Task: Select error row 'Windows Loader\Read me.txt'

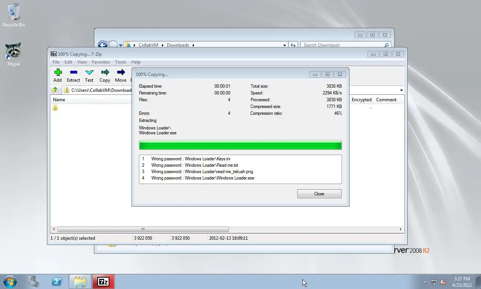Action: [x=240, y=165]
